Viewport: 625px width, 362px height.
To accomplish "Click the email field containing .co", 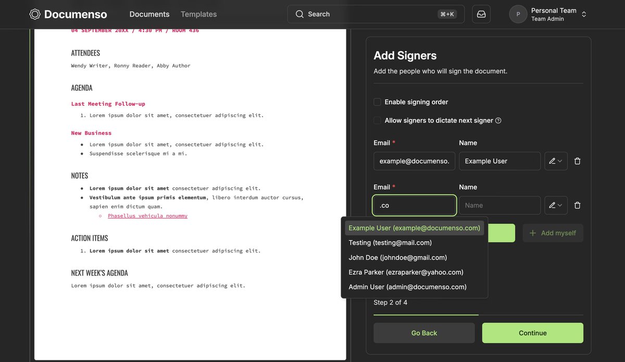I will (415, 205).
